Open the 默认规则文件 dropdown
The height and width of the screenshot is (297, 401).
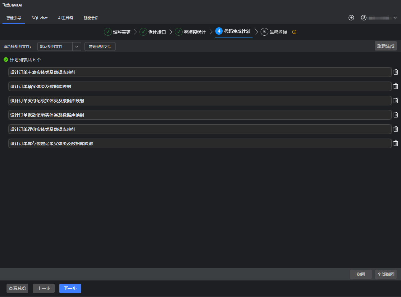click(x=59, y=47)
